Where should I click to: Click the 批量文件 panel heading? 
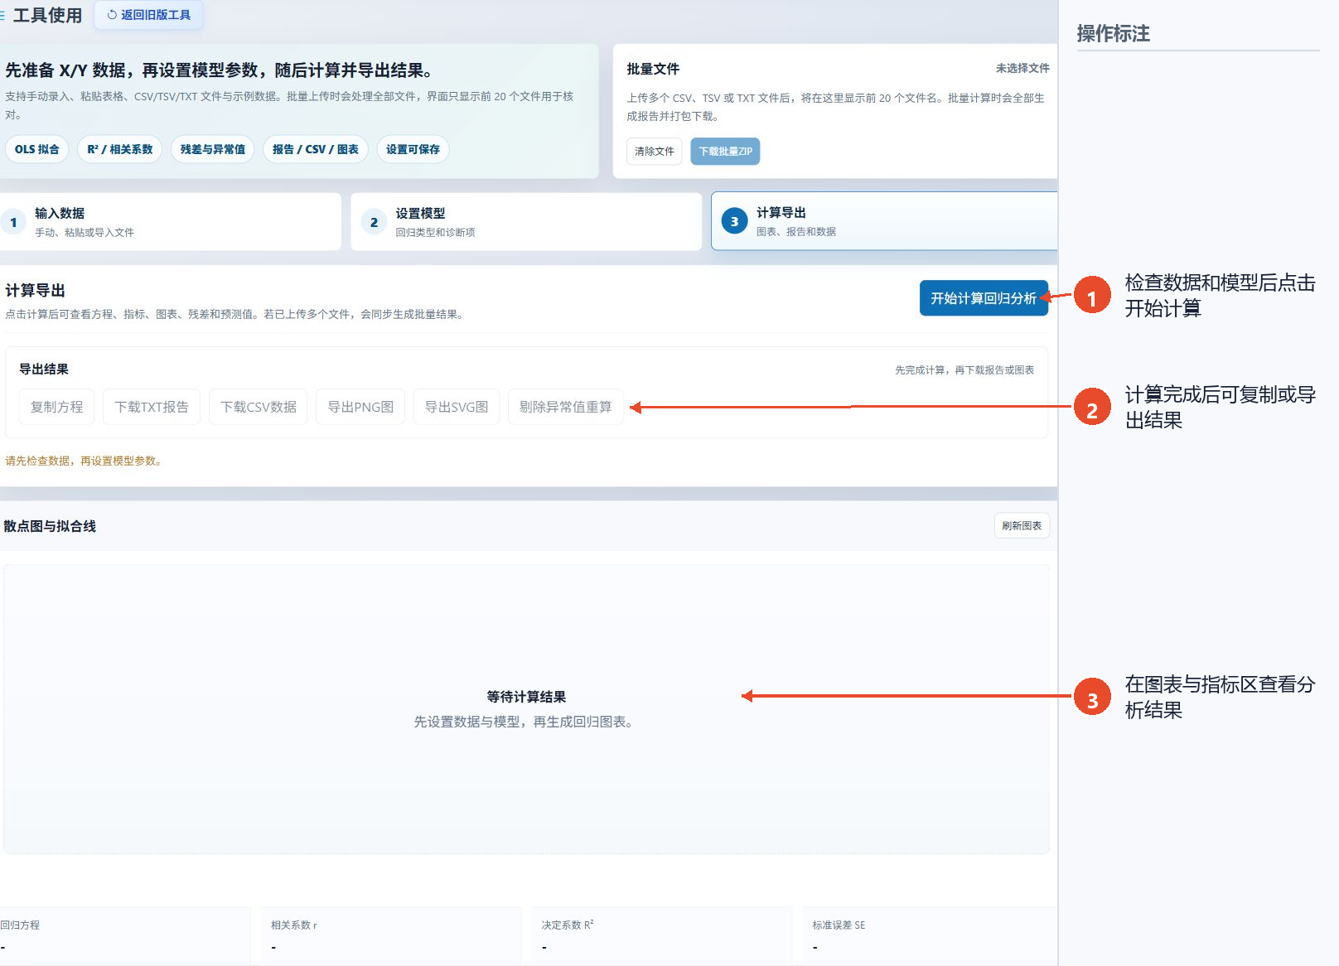tap(653, 69)
